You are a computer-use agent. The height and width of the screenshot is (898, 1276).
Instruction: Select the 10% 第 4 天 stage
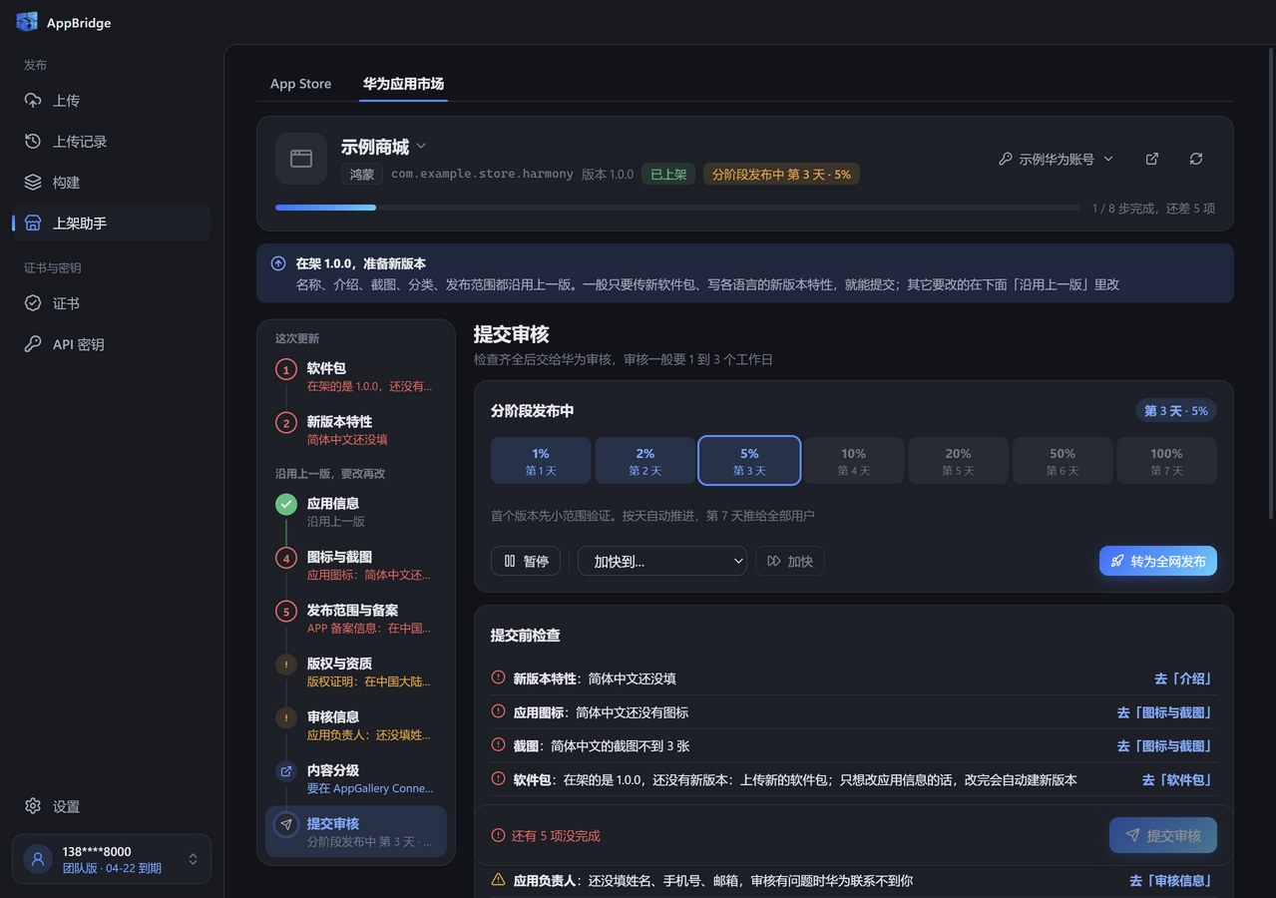pyautogui.click(x=854, y=461)
